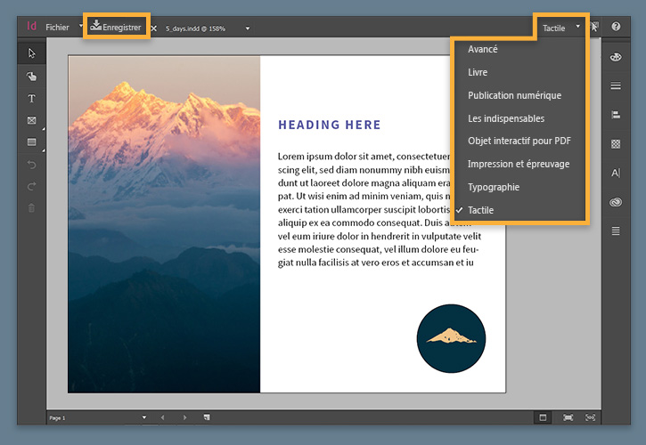
Task: Select the Type (T) tool
Action: pos(32,99)
